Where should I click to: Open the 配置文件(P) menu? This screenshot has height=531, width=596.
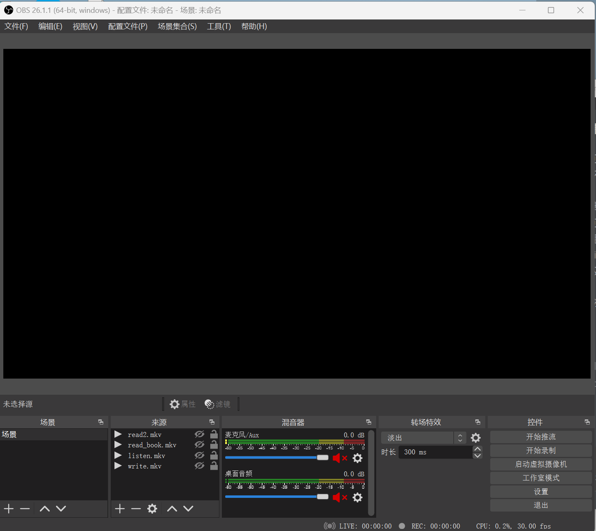[128, 27]
